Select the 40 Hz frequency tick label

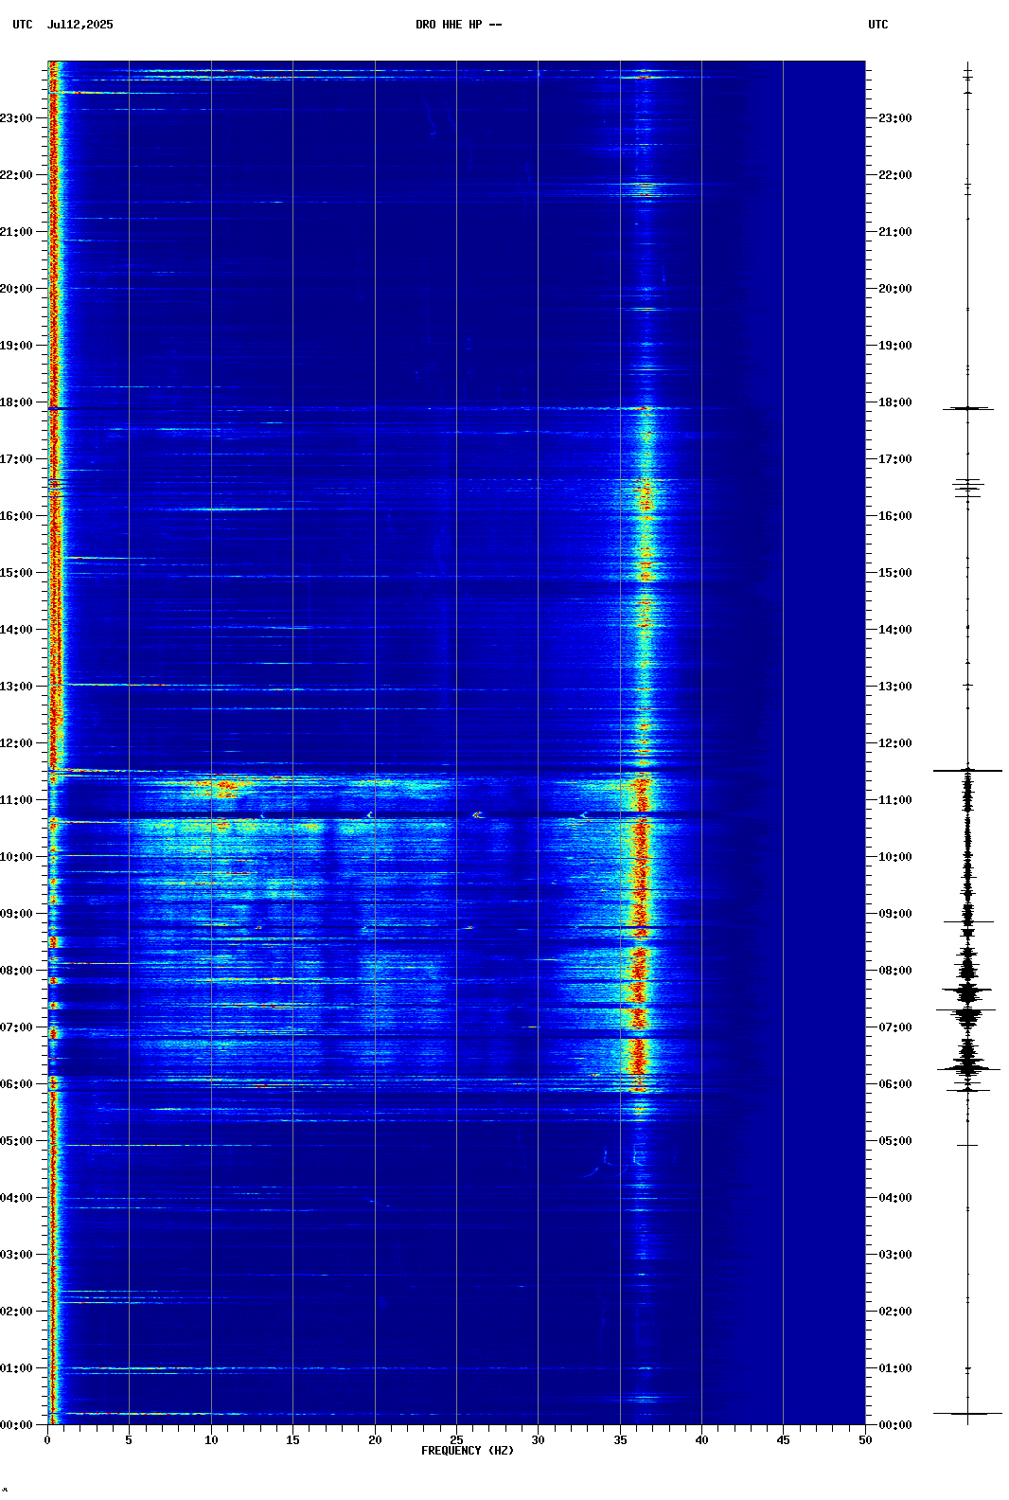point(701,1440)
